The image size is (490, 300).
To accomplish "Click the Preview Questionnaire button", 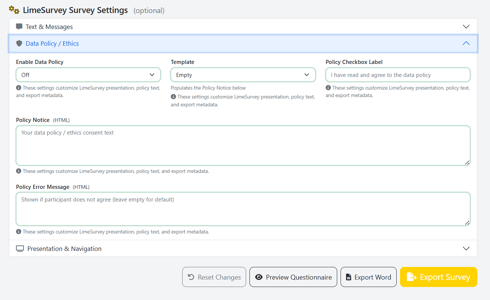I will click(x=293, y=277).
